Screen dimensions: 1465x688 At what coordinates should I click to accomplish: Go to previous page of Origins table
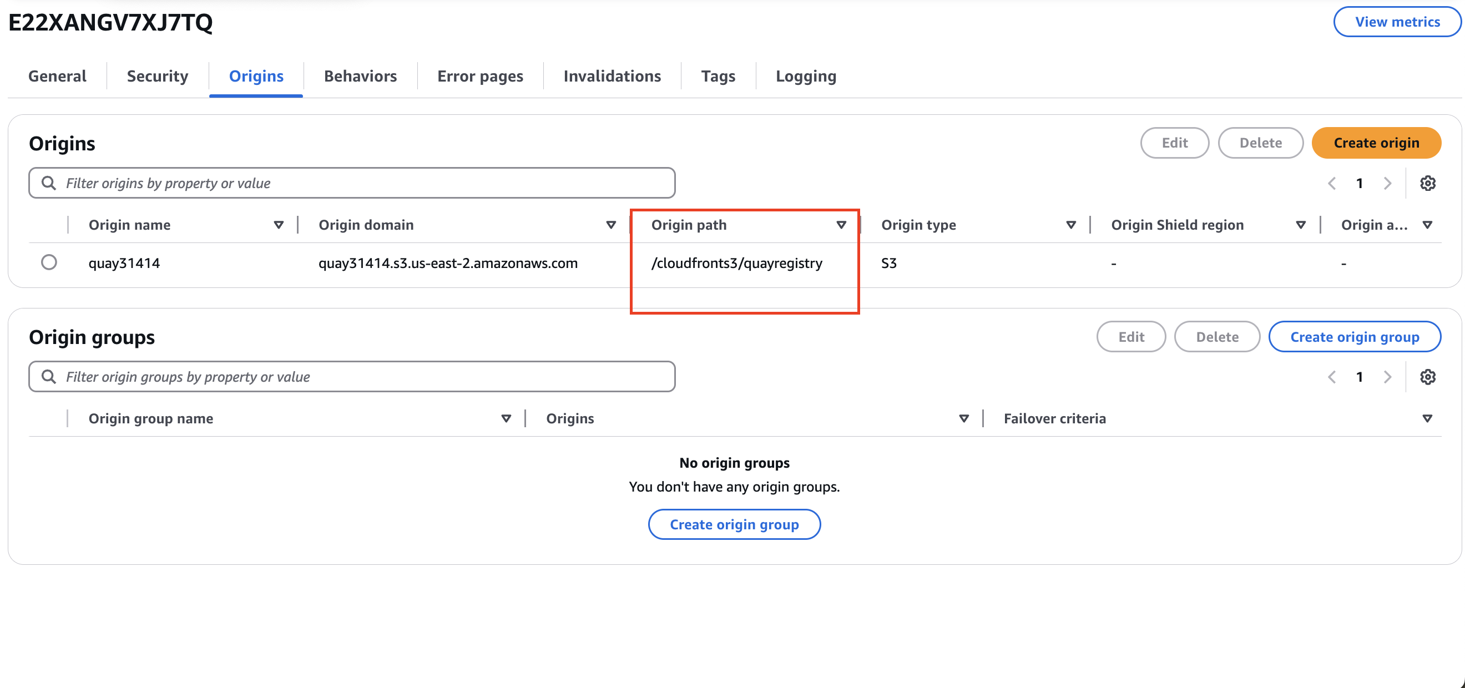click(x=1332, y=183)
